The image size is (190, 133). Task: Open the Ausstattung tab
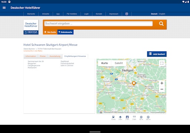(55, 56)
